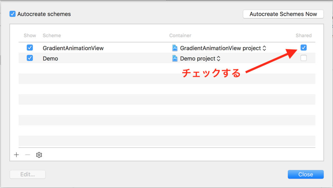Open GradientAnimationView project container dropdown
Viewport: 333px width, 188px height.
[264, 48]
